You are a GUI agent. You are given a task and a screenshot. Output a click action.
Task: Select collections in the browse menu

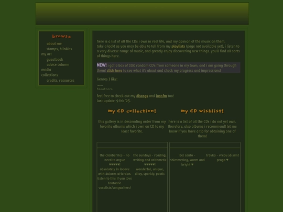point(49,75)
